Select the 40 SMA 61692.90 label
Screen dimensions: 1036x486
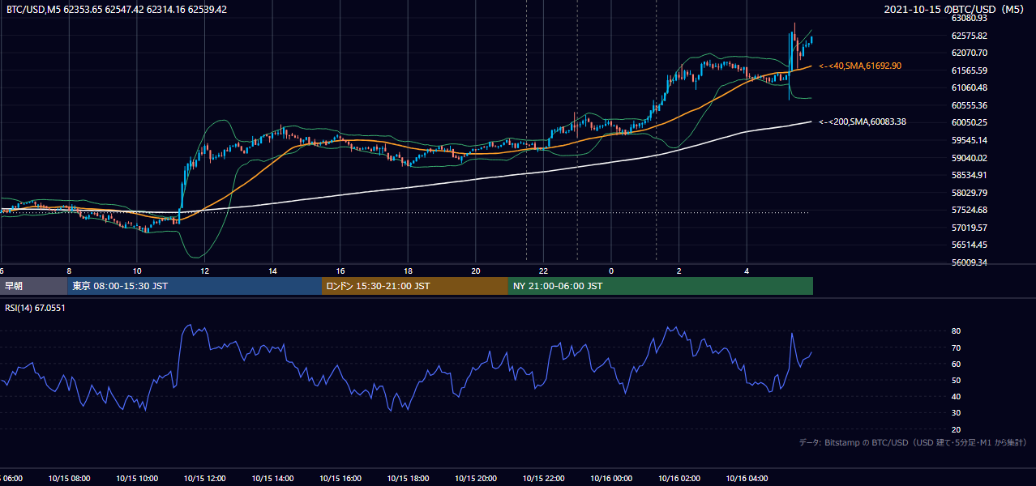860,66
